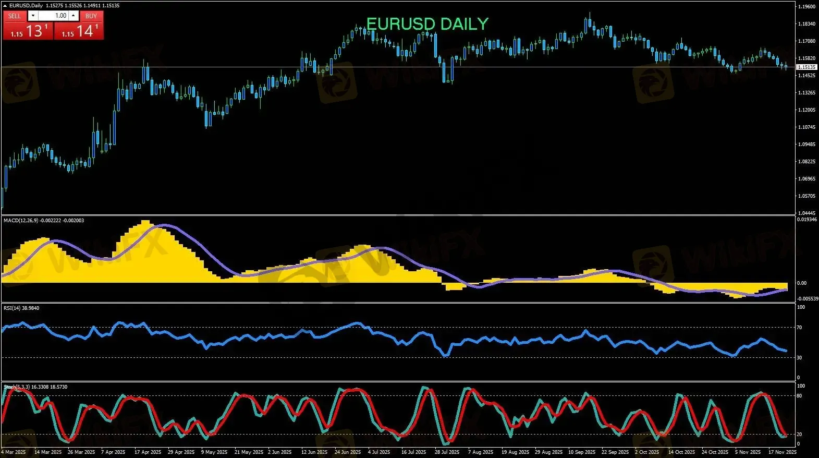819x458 pixels.
Task: Click the 24 Jun 2025 date label
Action: (348, 452)
